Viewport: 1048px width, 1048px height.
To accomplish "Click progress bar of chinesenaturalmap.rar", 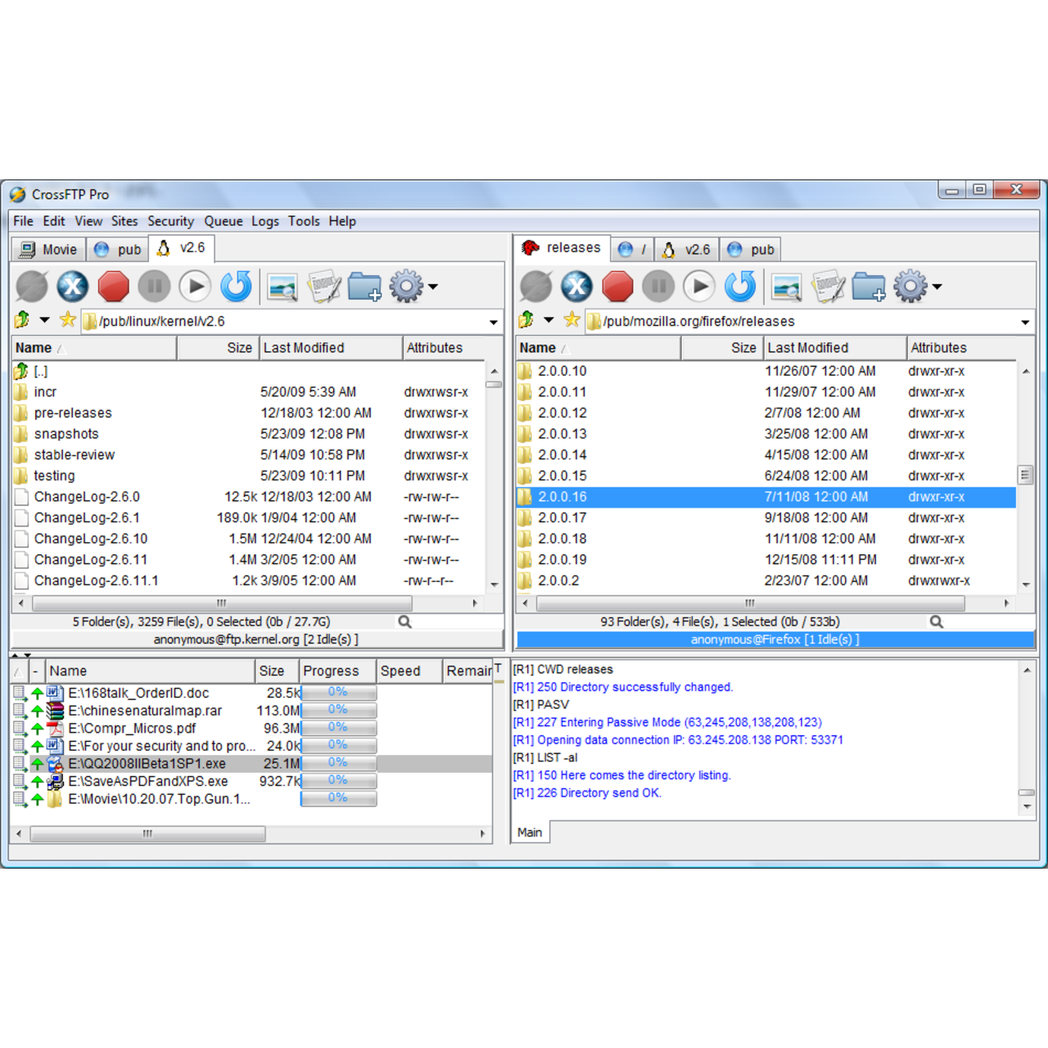I will pos(338,711).
